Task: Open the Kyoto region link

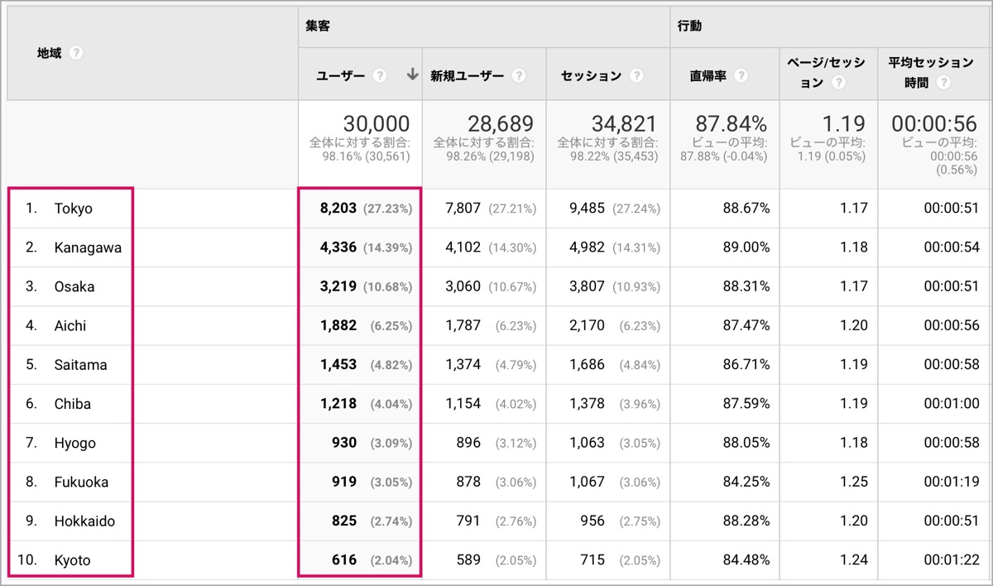Action: (73, 560)
